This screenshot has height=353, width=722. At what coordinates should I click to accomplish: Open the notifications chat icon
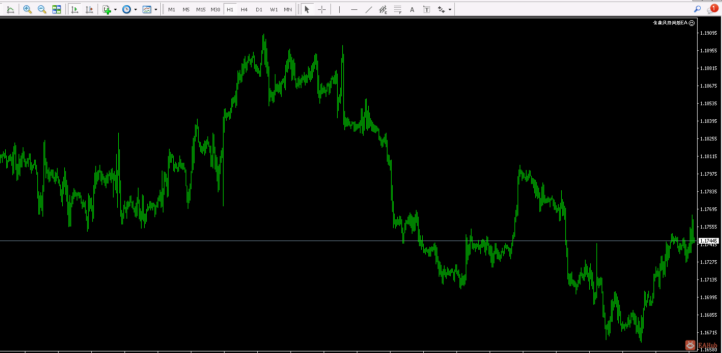712,9
